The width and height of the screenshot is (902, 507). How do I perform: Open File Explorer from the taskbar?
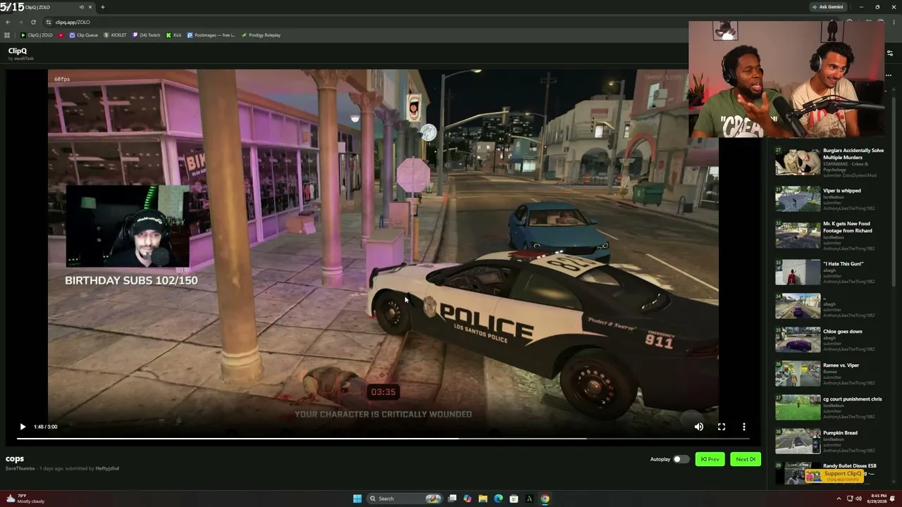point(483,499)
